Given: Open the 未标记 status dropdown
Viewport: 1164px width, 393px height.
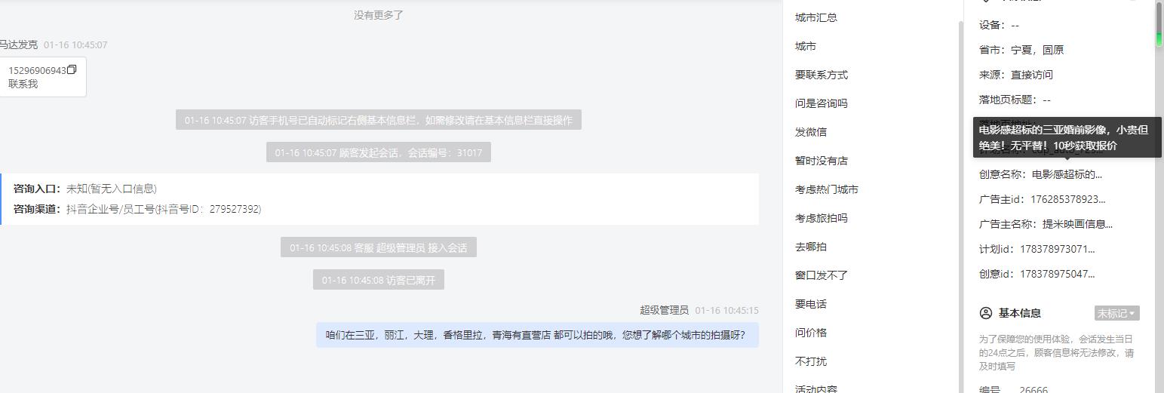Looking at the screenshot, I should pyautogui.click(x=1116, y=313).
